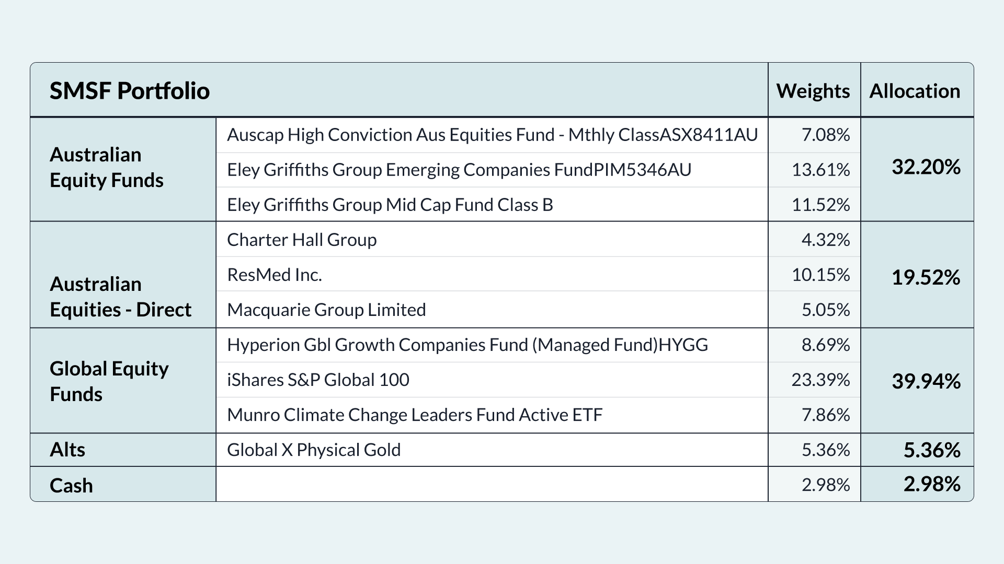
Task: Click the 32.20% allocation figure
Action: tap(926, 167)
